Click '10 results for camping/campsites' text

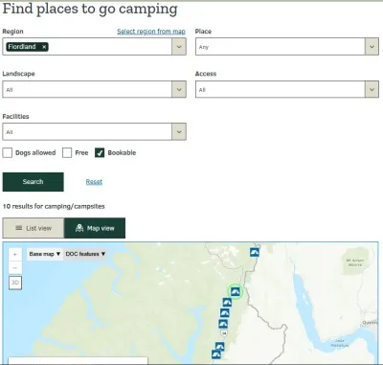click(x=54, y=206)
